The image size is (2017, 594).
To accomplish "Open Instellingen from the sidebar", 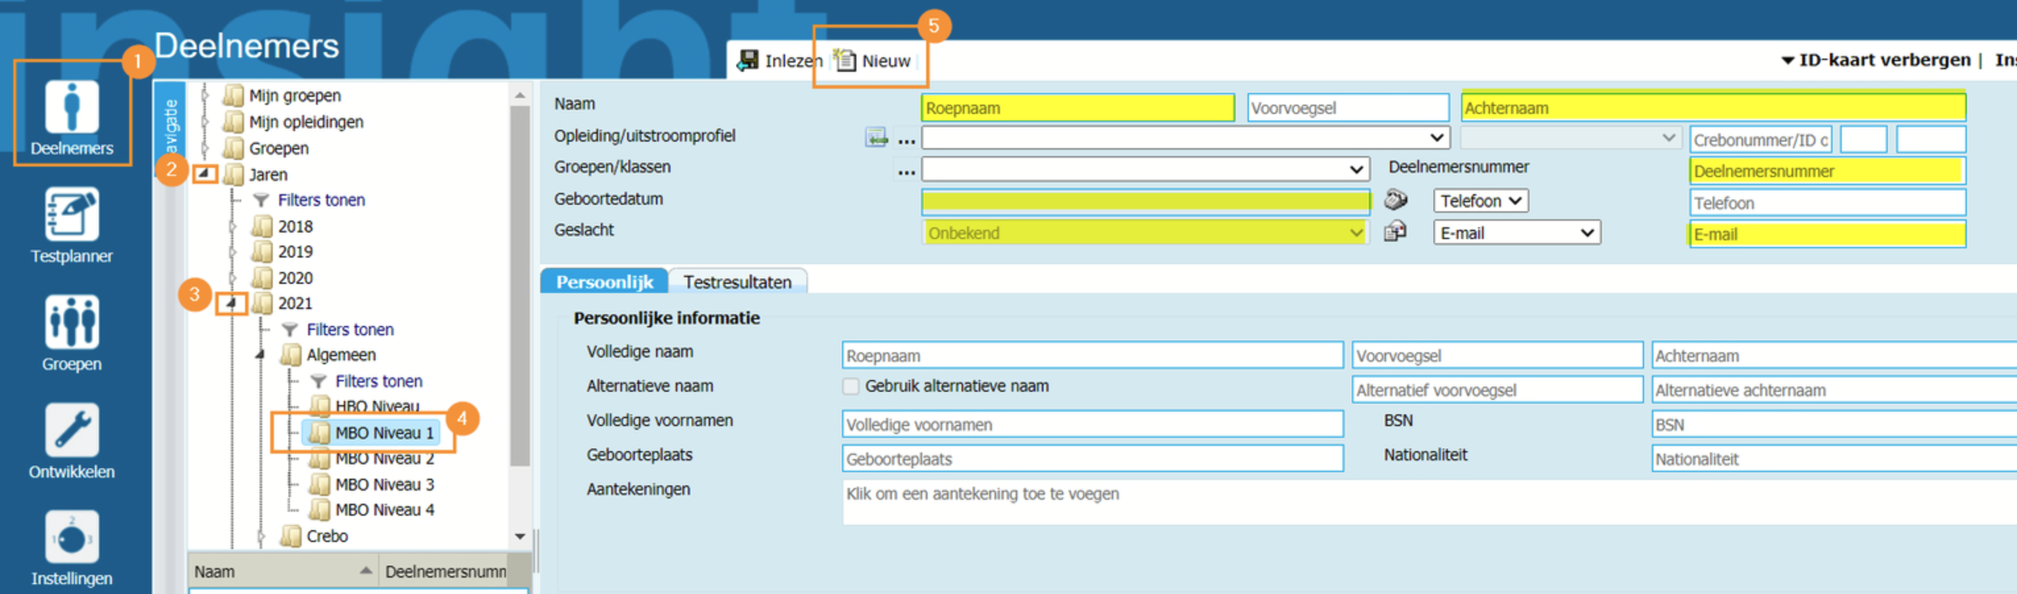I will pyautogui.click(x=71, y=547).
